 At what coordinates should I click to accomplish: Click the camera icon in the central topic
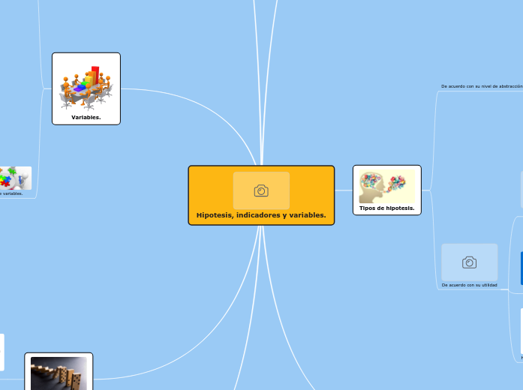[261, 190]
